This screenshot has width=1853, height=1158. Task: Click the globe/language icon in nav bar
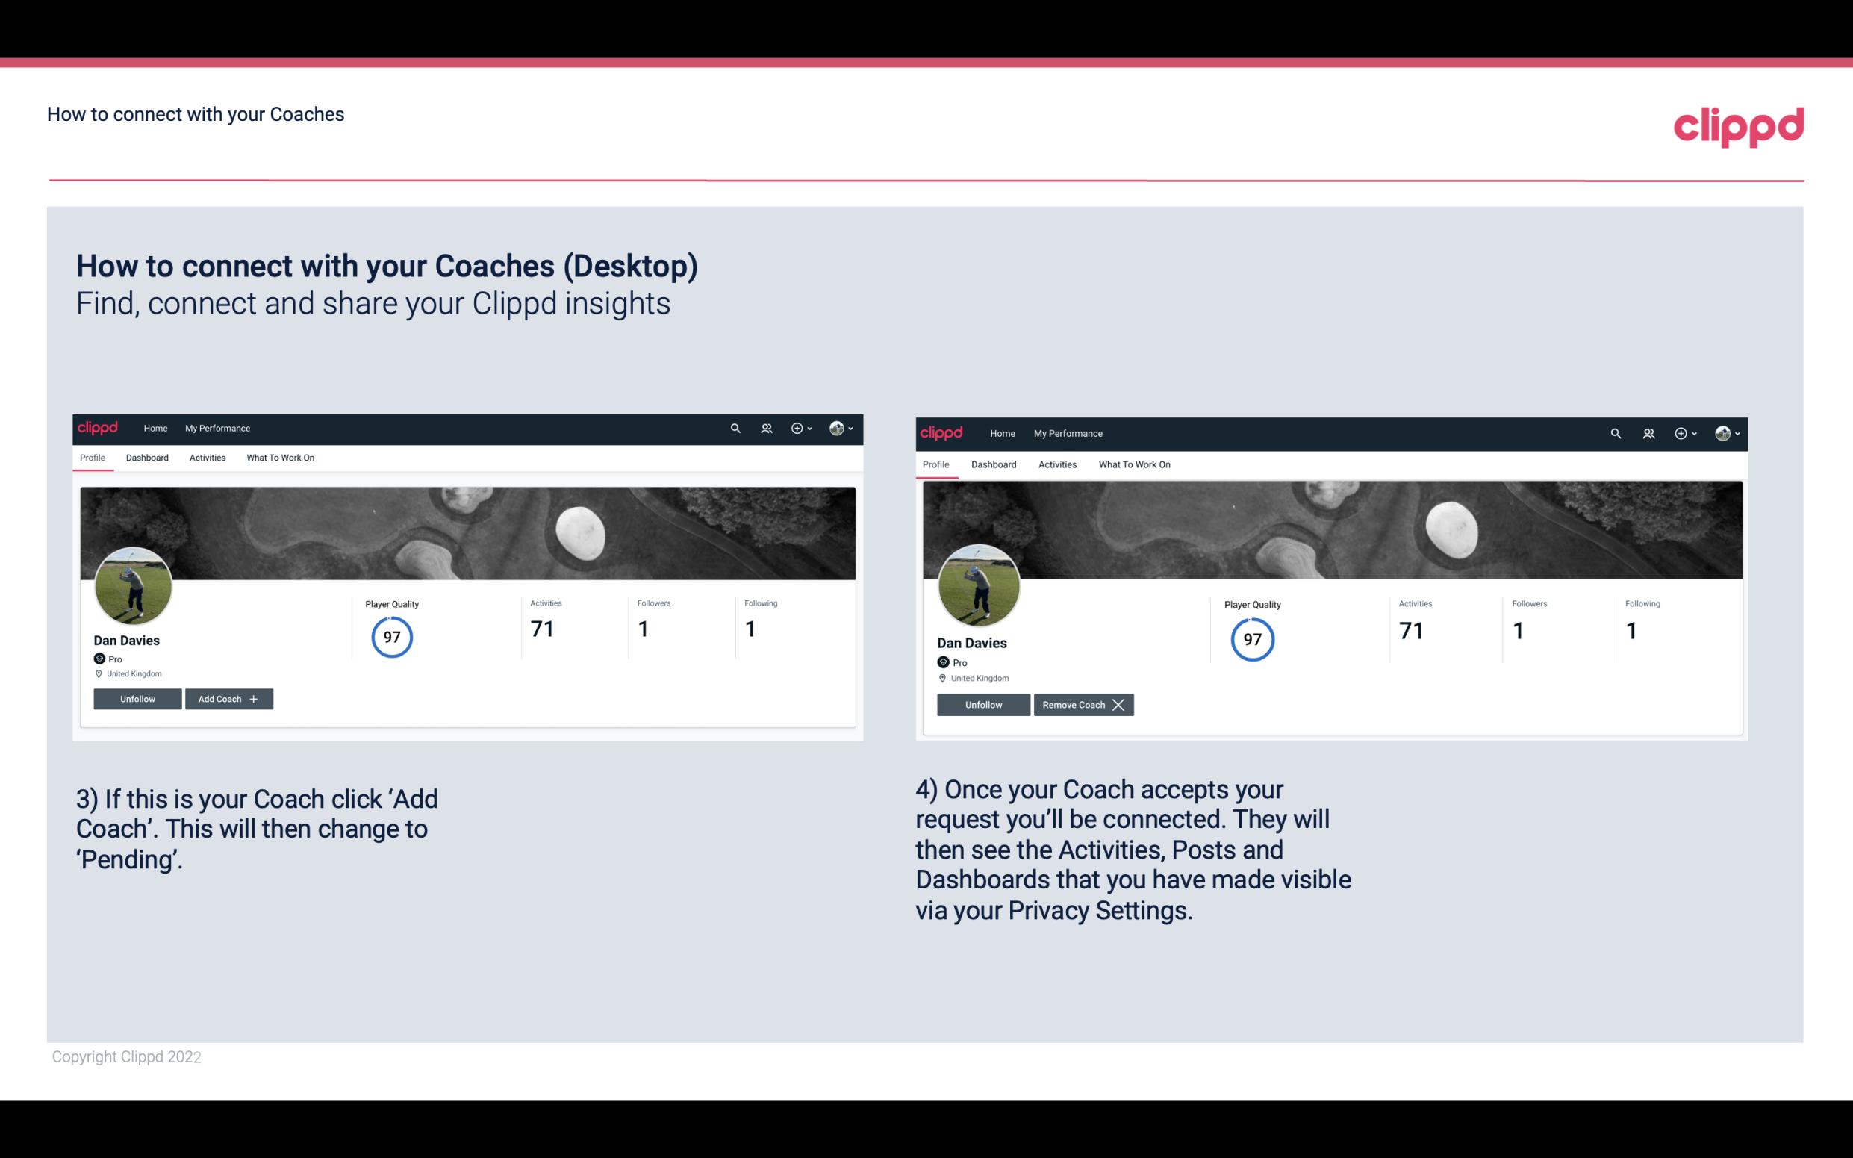click(x=836, y=429)
